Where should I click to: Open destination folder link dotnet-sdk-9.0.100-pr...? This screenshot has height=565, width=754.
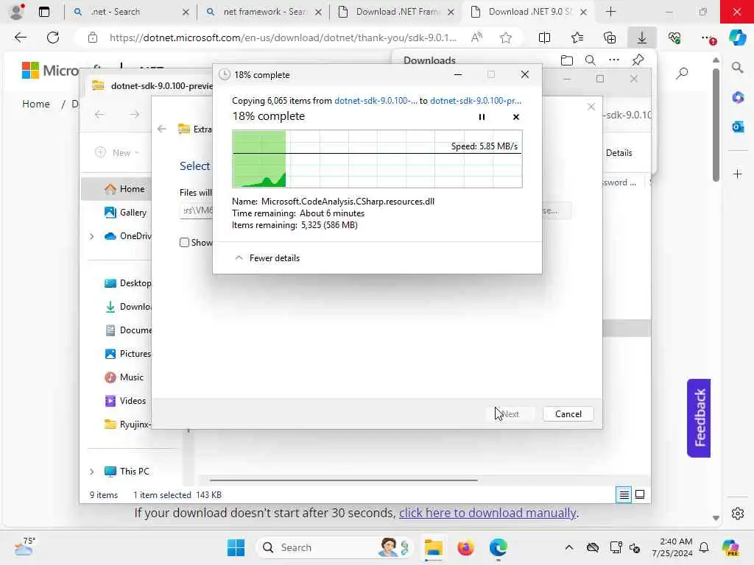pos(476,100)
